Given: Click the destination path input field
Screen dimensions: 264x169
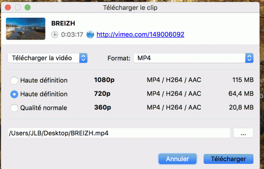Looking at the screenshot, I should pos(119,133).
